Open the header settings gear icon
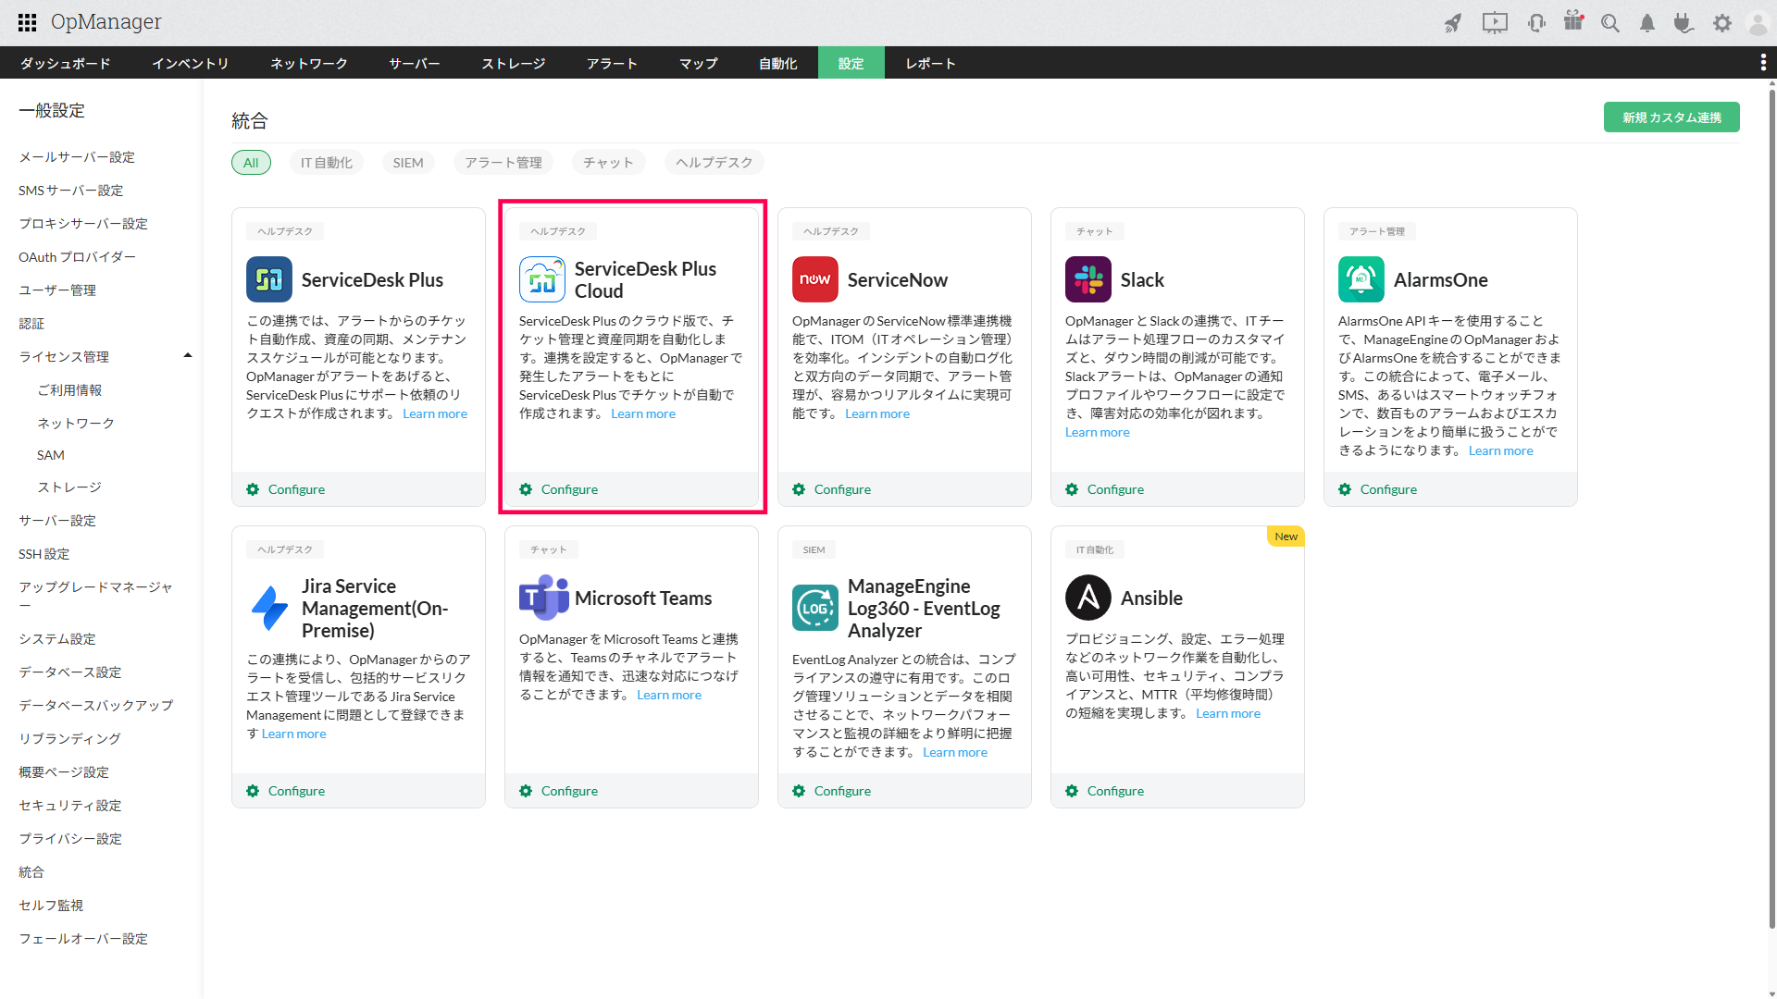The image size is (1777, 999). pos(1721,23)
